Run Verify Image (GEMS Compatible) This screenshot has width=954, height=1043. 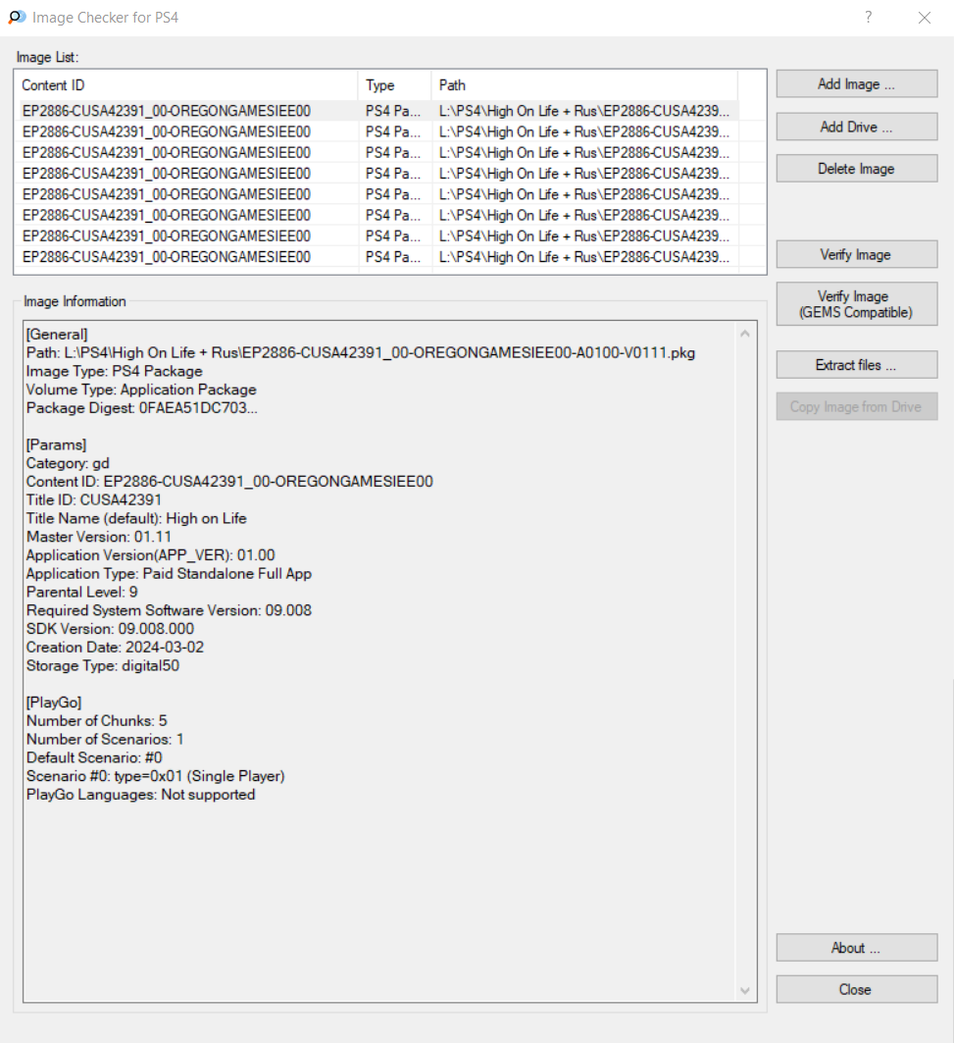point(856,304)
